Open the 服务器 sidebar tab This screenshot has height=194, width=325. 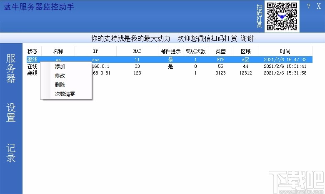[x=11, y=68]
